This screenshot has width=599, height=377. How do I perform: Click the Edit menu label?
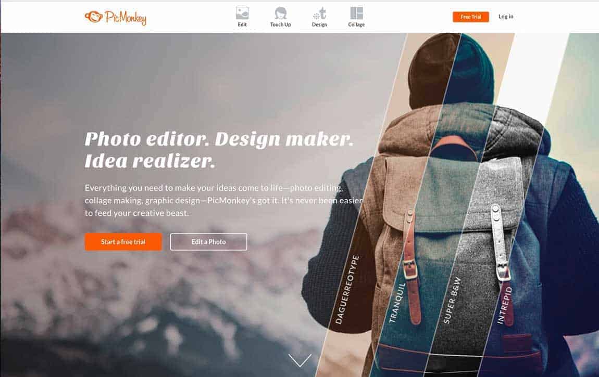[242, 24]
